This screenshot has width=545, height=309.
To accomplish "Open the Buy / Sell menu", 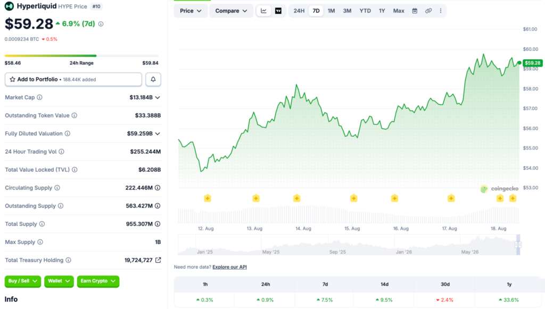I will click(x=22, y=281).
